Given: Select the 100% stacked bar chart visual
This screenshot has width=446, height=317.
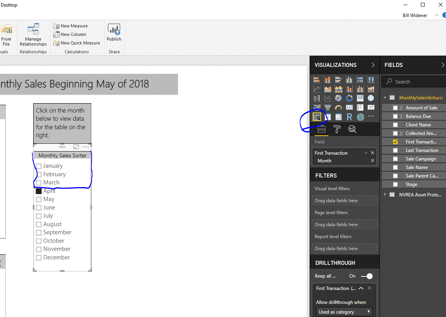Looking at the screenshot, I should [360, 80].
